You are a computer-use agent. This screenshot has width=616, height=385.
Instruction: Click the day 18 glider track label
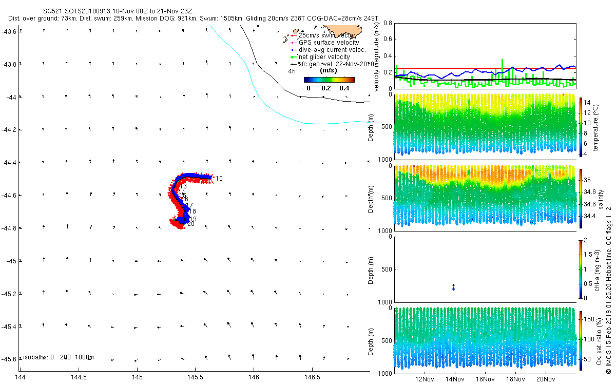point(192,211)
